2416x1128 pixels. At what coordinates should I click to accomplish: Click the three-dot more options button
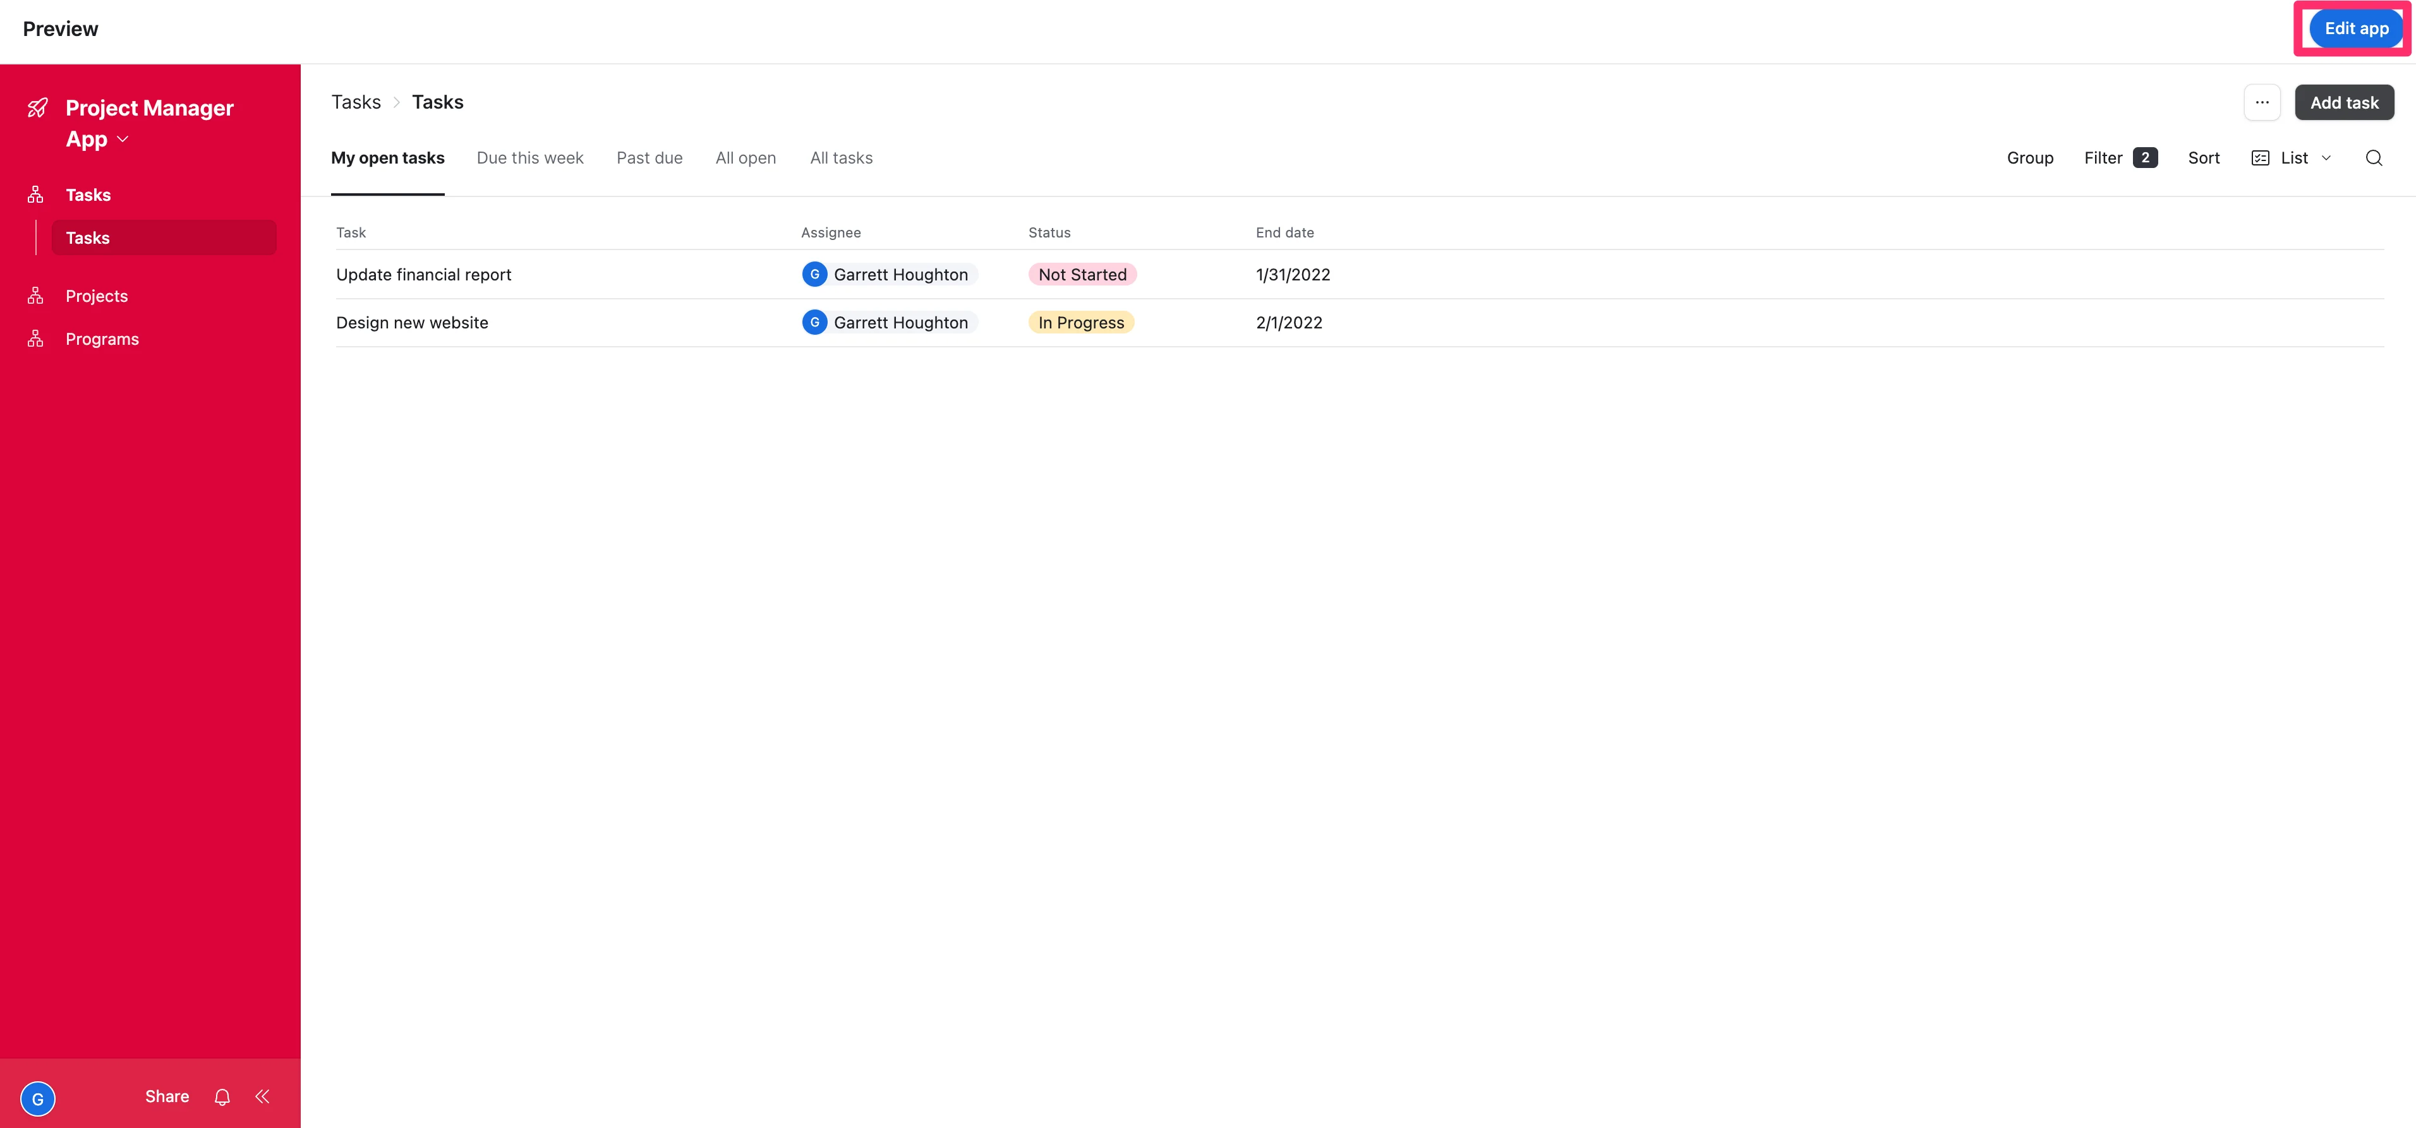(2262, 102)
